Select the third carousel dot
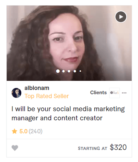The width and height of the screenshot is (138, 162). tap(69, 71)
